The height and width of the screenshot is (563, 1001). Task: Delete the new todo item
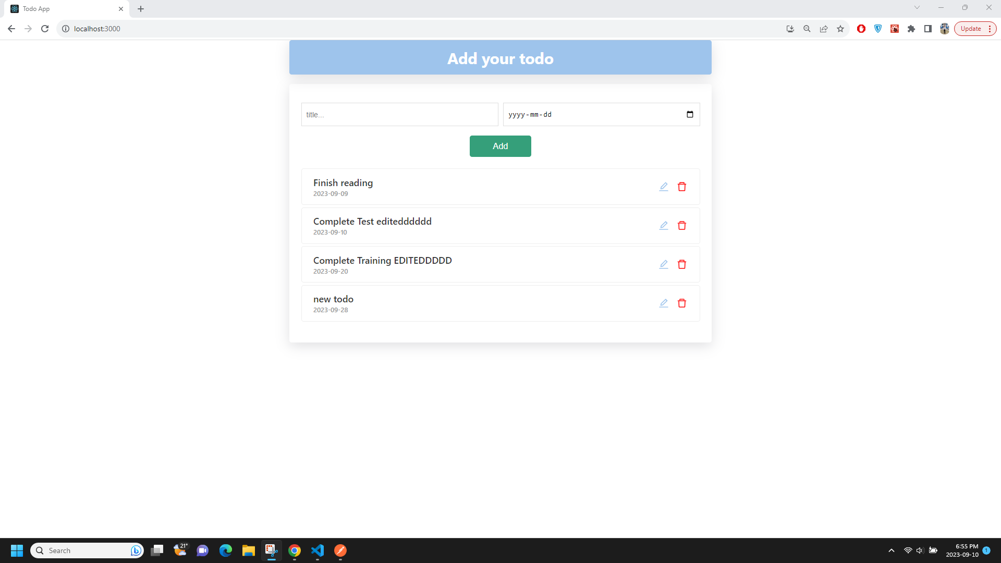point(681,303)
